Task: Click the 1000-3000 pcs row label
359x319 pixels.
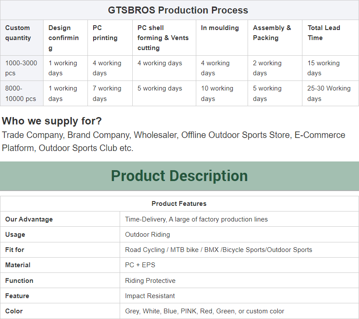Action: (x=22, y=68)
